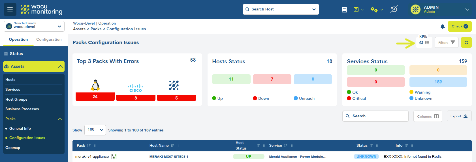Open the Selected Realm wocu-devel dropdown

[x=34, y=26]
